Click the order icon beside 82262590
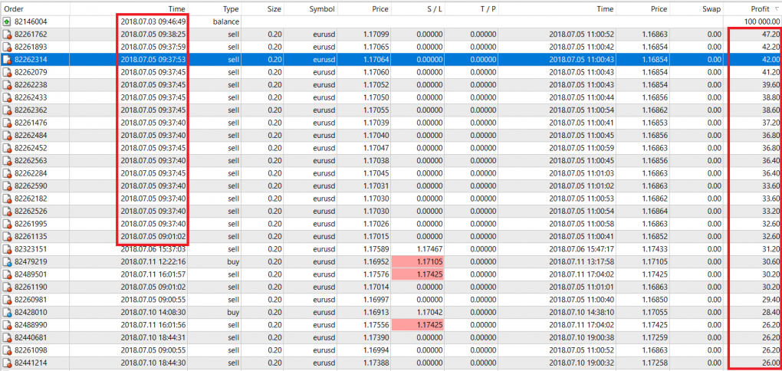The width and height of the screenshot is (782, 371). point(6,185)
